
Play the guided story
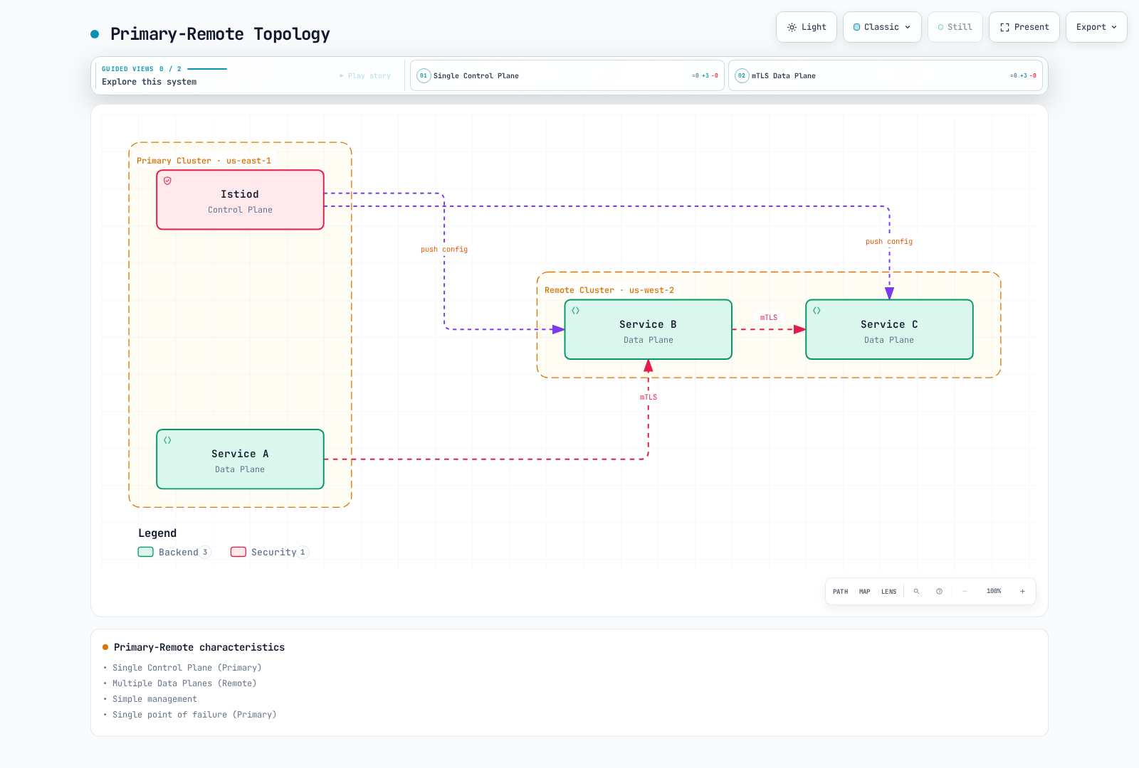(x=365, y=75)
